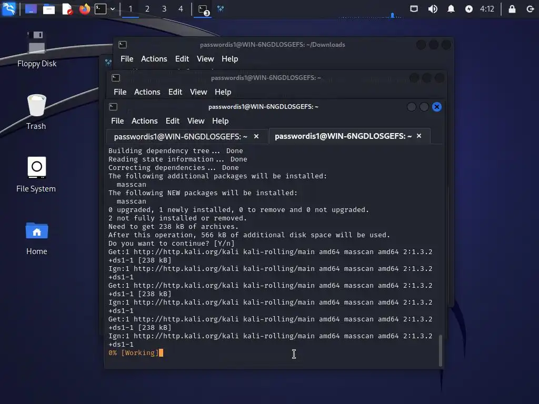Click the CPU graph monitor in panel
Viewport: 539px width, 404px height.
371,15
